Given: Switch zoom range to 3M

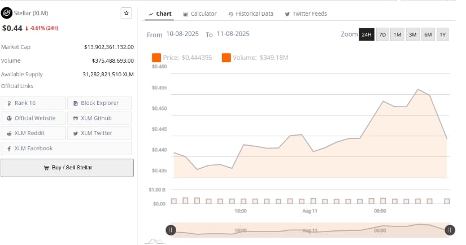Looking at the screenshot, I should pyautogui.click(x=413, y=35).
